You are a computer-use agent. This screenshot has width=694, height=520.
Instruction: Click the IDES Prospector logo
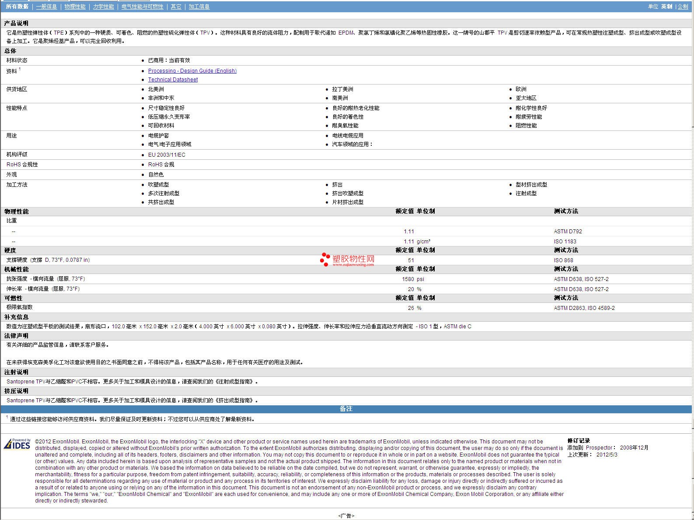click(x=17, y=444)
